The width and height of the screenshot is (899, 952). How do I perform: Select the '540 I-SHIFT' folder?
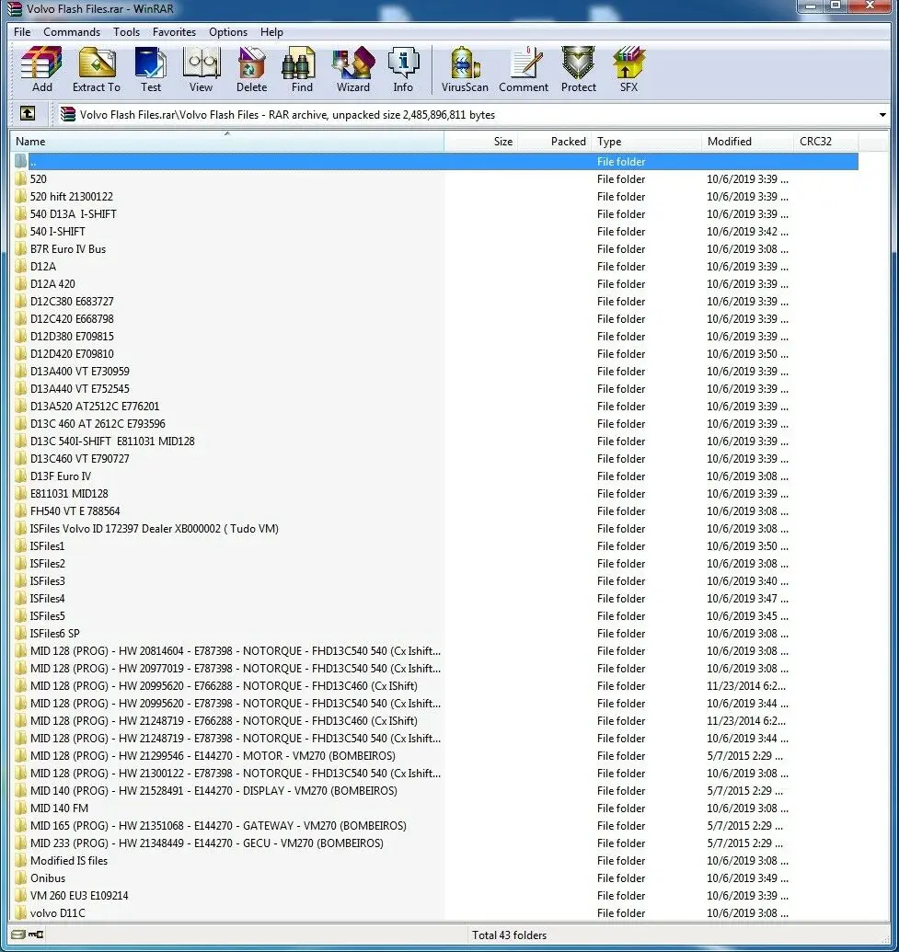(435, 231)
